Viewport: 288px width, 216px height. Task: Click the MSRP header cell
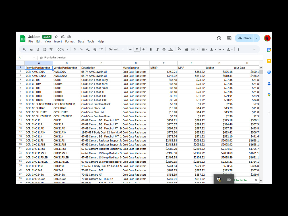pyautogui.click(x=164, y=68)
